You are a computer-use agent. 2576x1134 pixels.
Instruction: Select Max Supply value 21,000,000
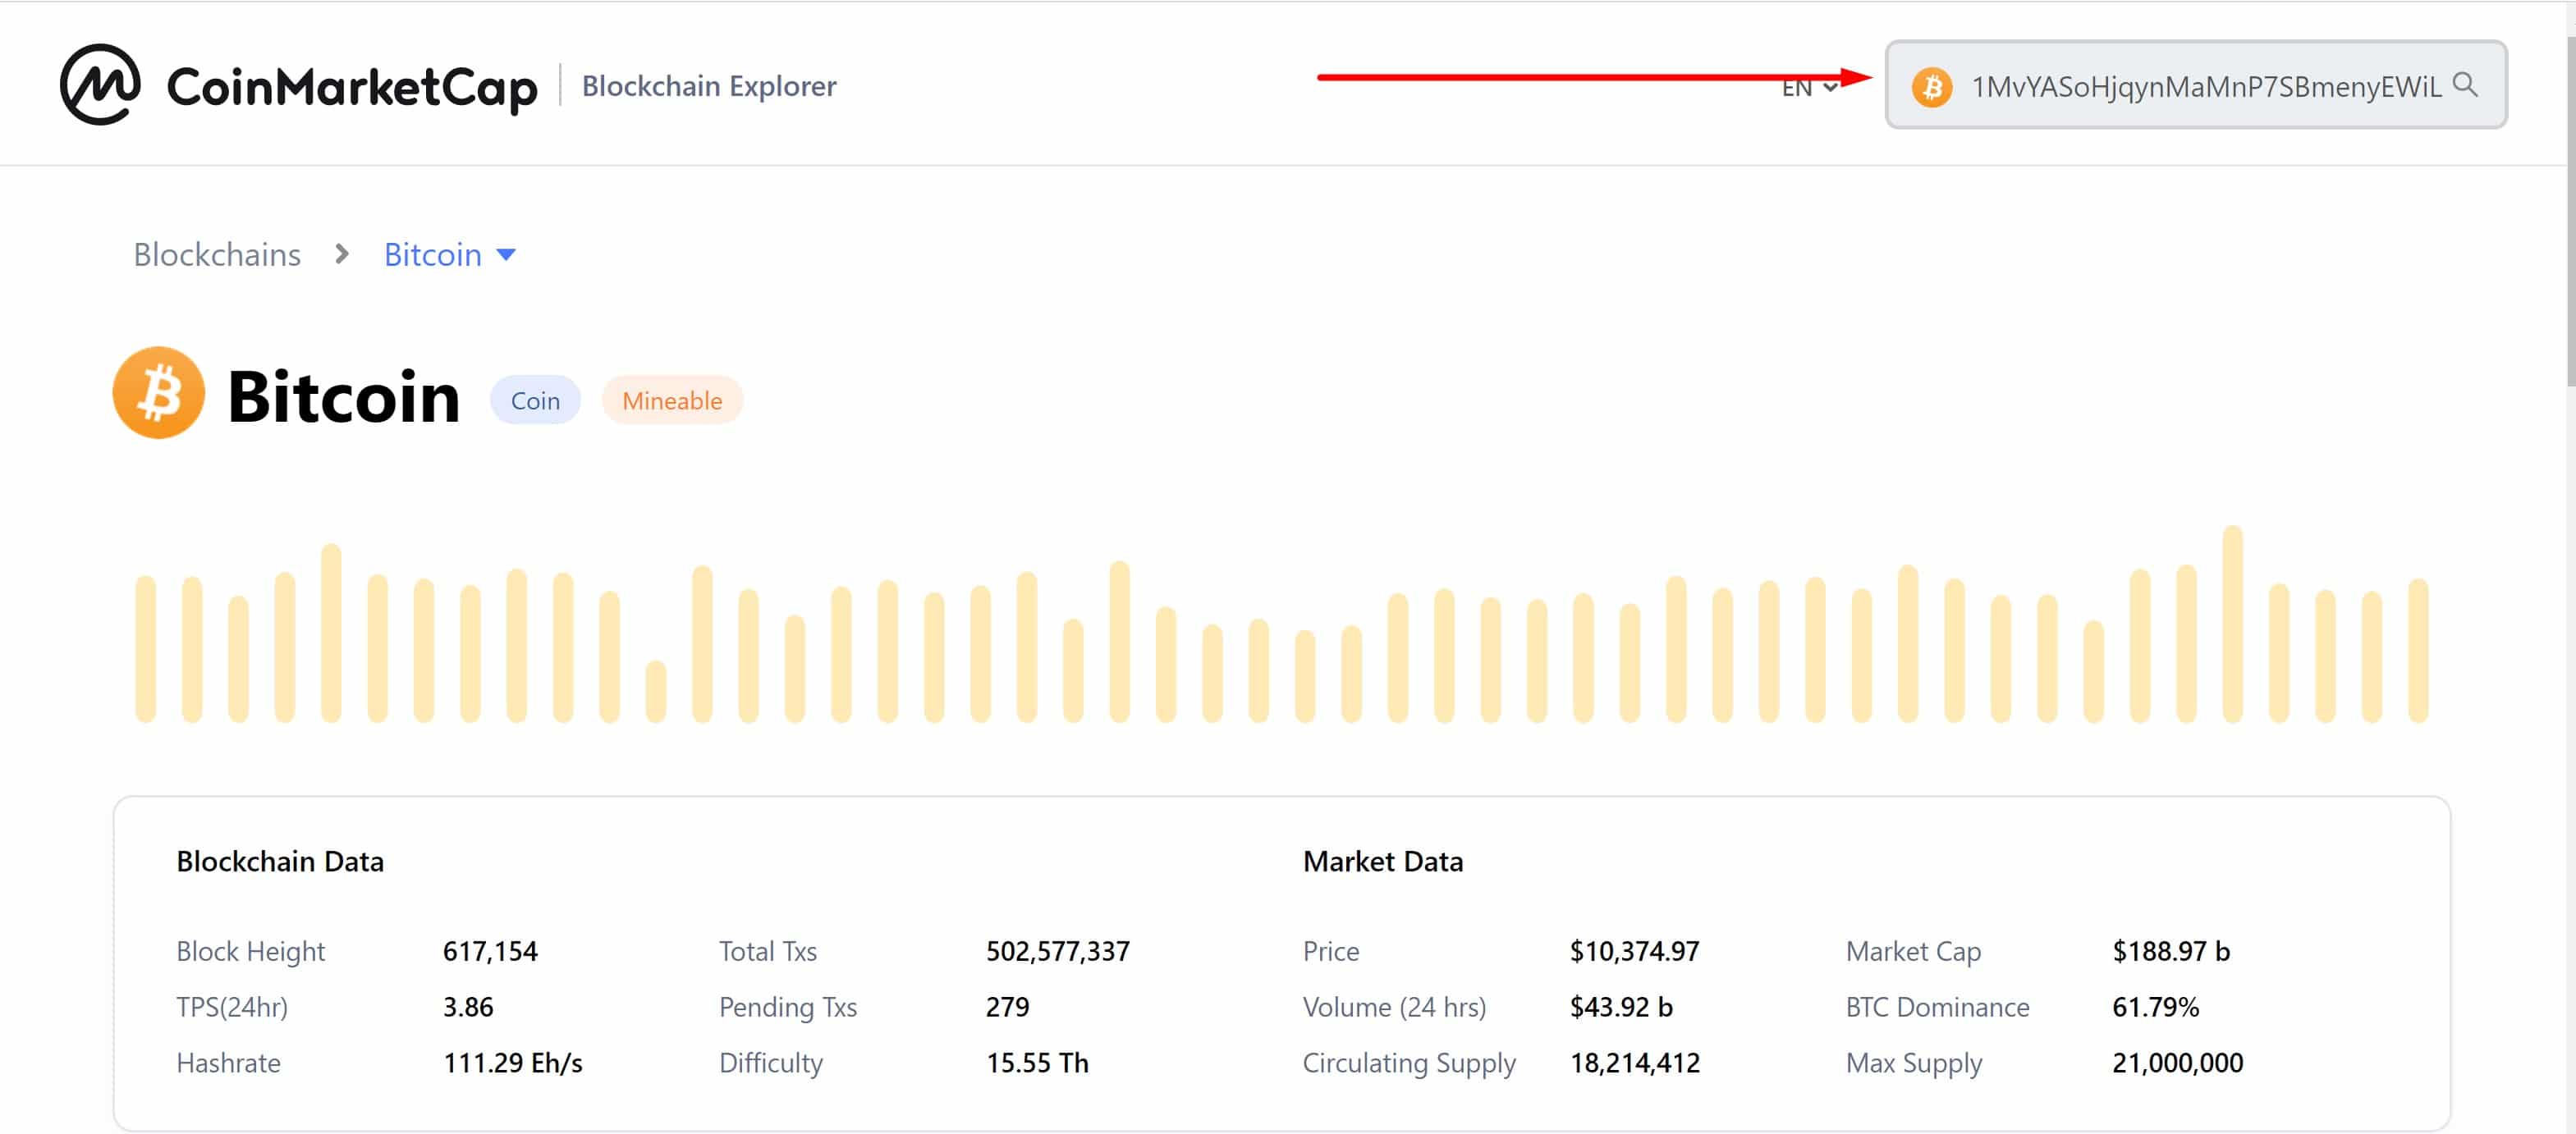point(2177,1063)
